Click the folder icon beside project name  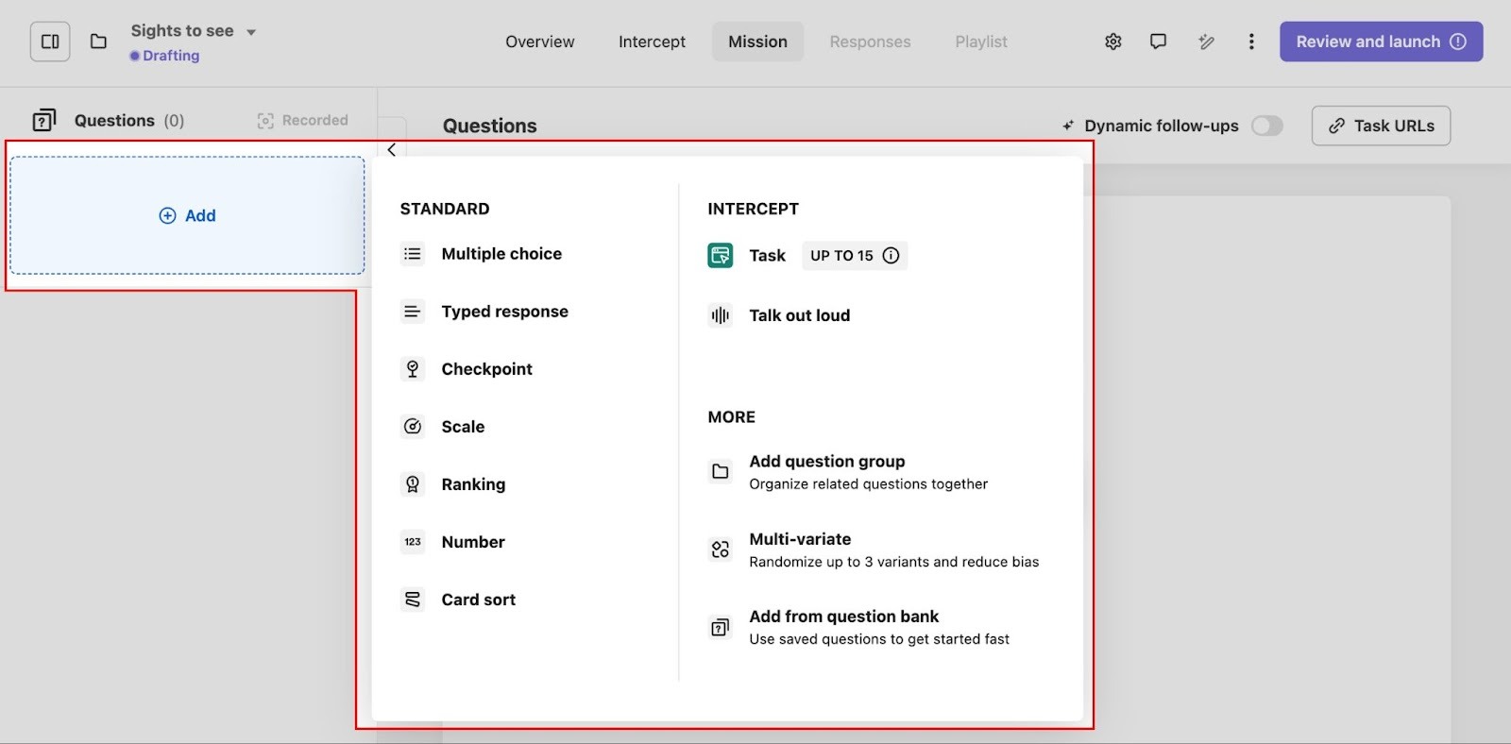tap(98, 42)
